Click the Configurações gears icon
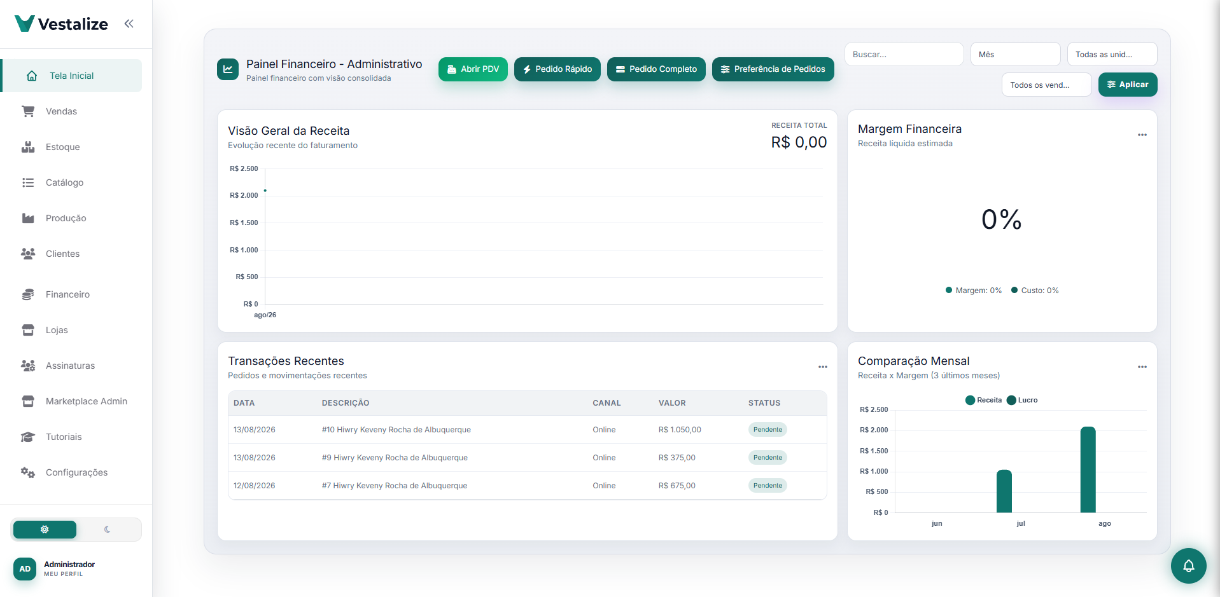1220x597 pixels. (28, 472)
